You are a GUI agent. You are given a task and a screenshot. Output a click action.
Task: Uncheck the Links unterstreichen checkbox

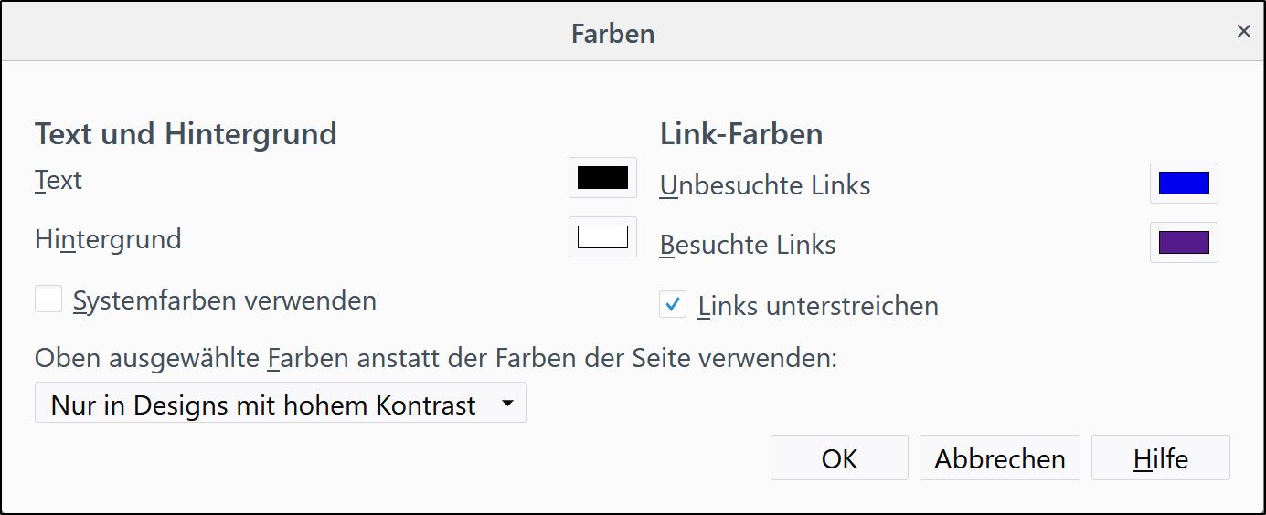[673, 305]
